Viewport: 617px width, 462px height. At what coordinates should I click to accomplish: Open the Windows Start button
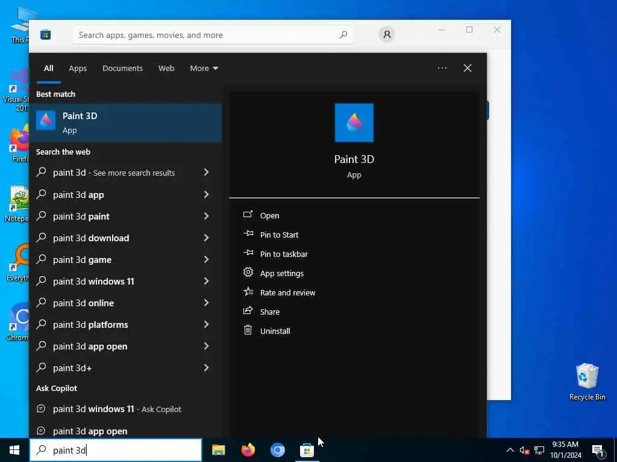click(14, 450)
